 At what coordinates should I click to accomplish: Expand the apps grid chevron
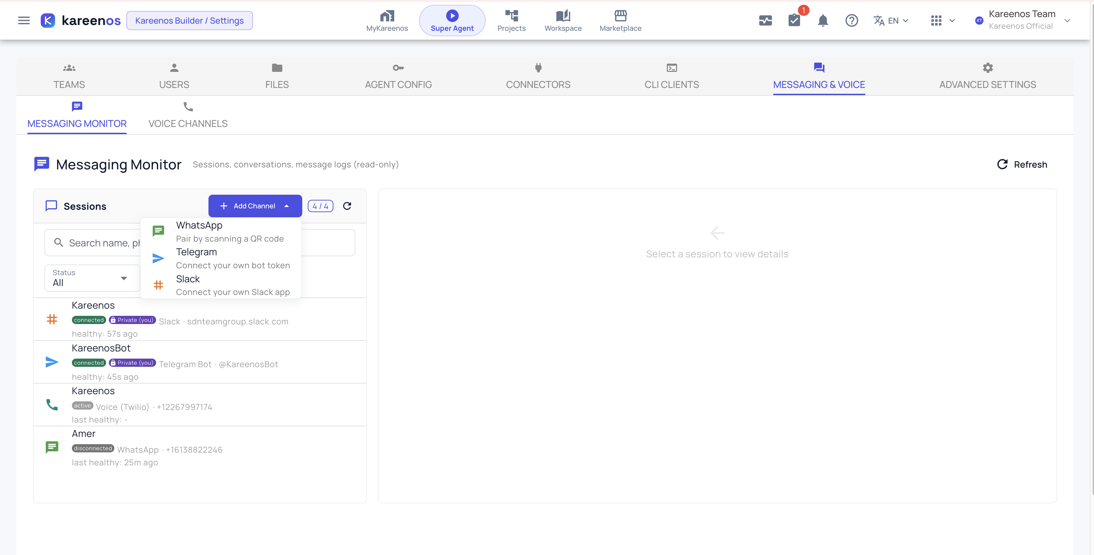click(952, 21)
